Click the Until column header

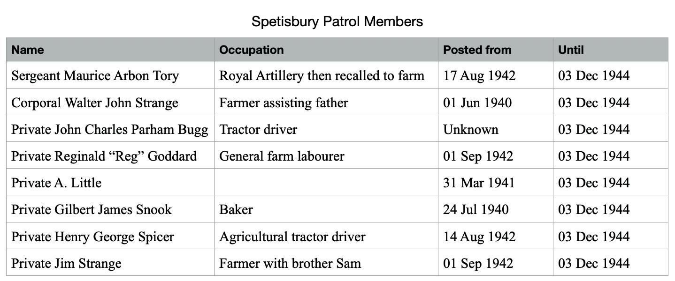click(571, 50)
